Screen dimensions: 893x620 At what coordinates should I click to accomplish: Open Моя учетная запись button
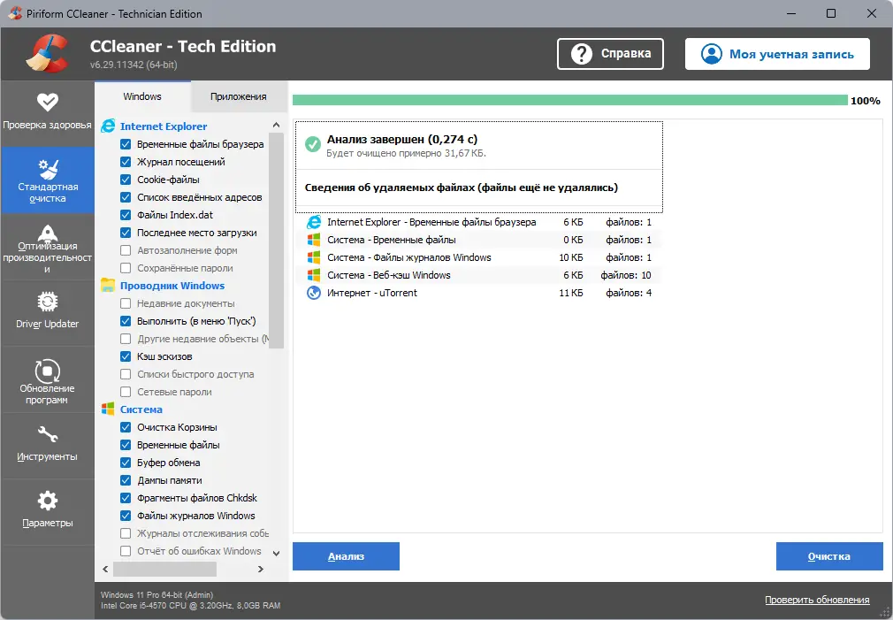pyautogui.click(x=777, y=54)
